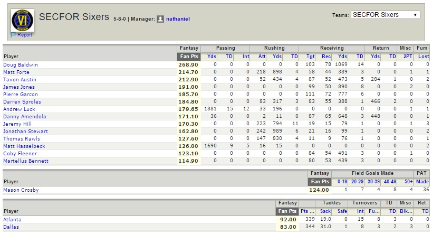Sort by Rushing Att column
Viewport: 432px width, 234px height.
click(262, 57)
